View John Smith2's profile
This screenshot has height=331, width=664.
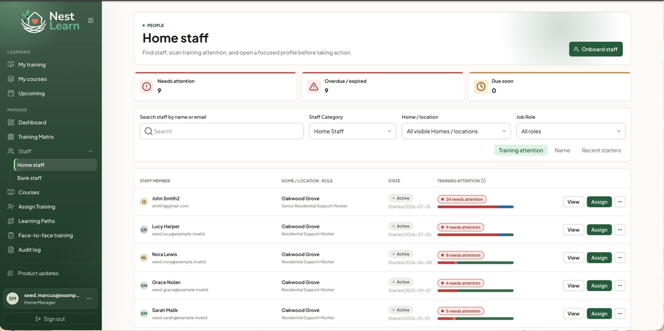(573, 202)
